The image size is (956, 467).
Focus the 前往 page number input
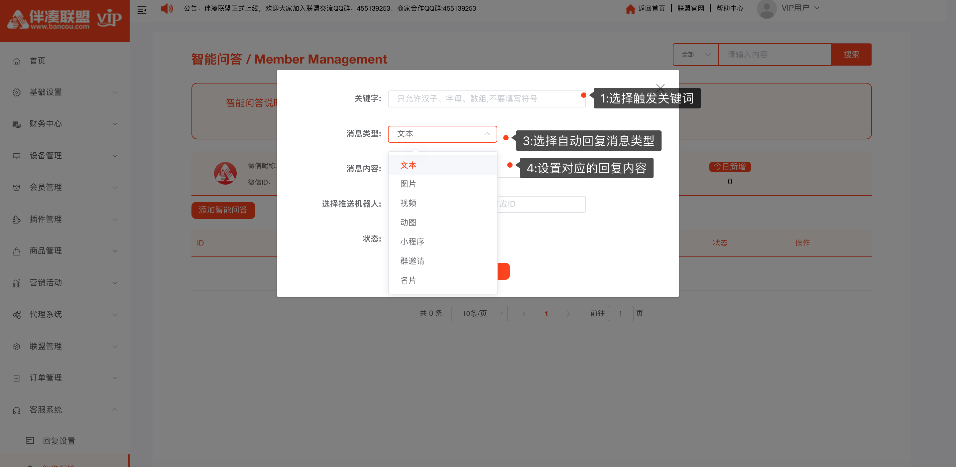(620, 314)
